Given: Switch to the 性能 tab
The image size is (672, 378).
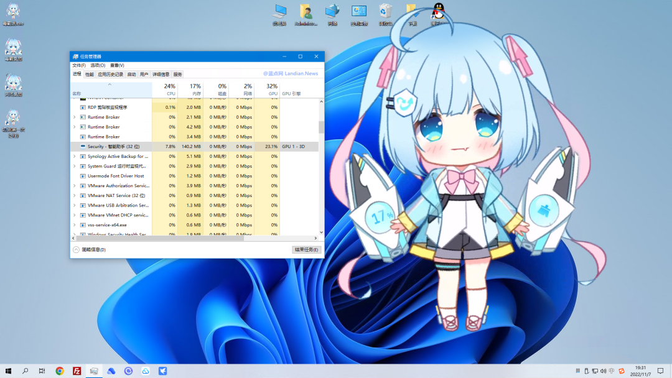Looking at the screenshot, I should pyautogui.click(x=89, y=75).
